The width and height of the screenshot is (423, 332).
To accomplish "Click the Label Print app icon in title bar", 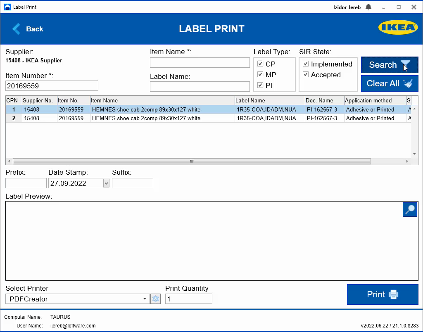I will (x=7, y=7).
